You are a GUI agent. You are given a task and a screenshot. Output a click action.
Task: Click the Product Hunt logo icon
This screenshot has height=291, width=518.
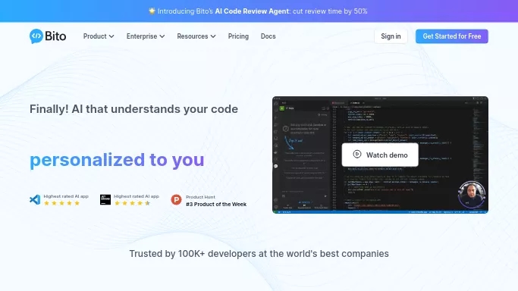[176, 199]
